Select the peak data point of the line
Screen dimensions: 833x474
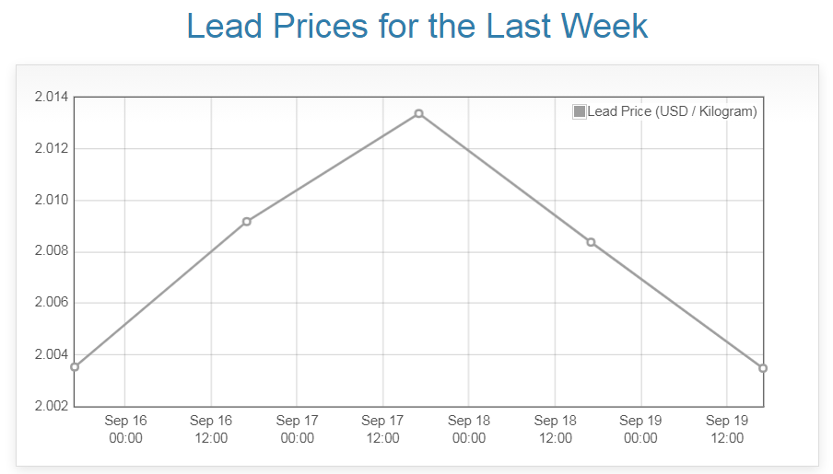coord(418,113)
